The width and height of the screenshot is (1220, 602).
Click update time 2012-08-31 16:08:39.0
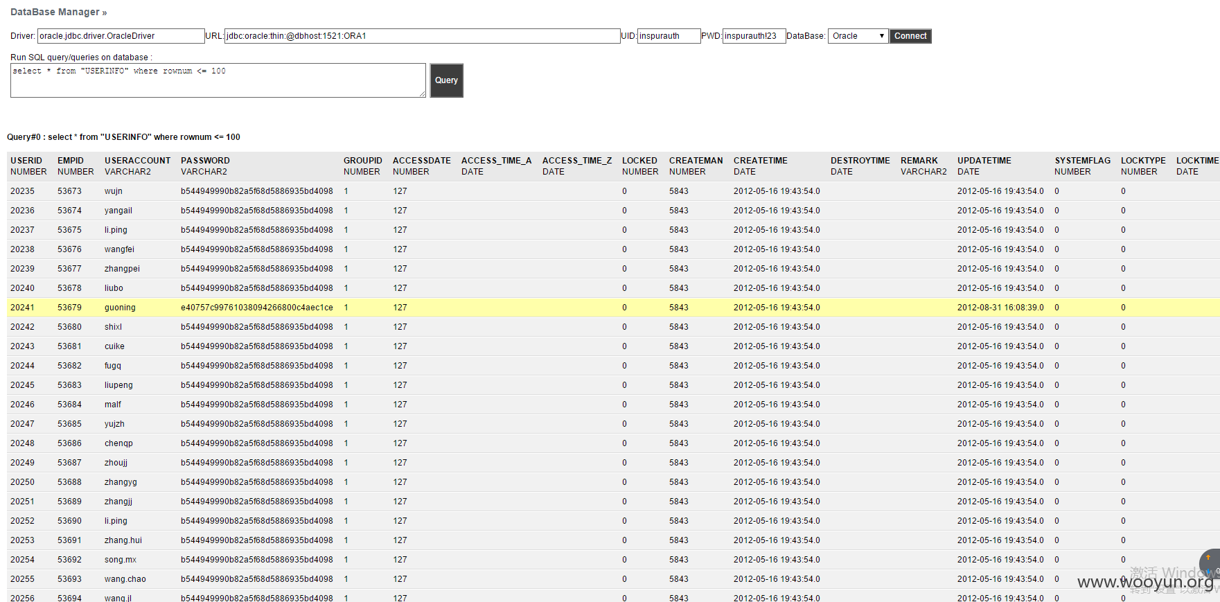[x=1000, y=308]
